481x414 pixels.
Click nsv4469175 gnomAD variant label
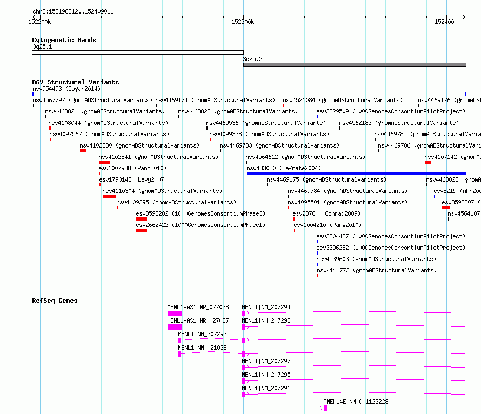[x=326, y=180]
